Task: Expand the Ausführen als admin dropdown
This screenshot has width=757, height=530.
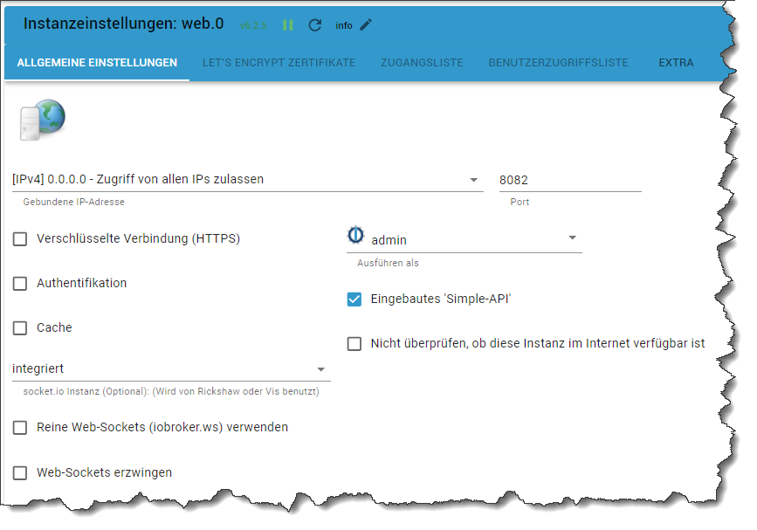Action: pyautogui.click(x=465, y=239)
